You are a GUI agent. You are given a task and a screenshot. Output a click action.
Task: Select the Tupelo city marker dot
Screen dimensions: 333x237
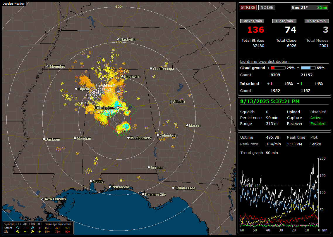click(76, 88)
